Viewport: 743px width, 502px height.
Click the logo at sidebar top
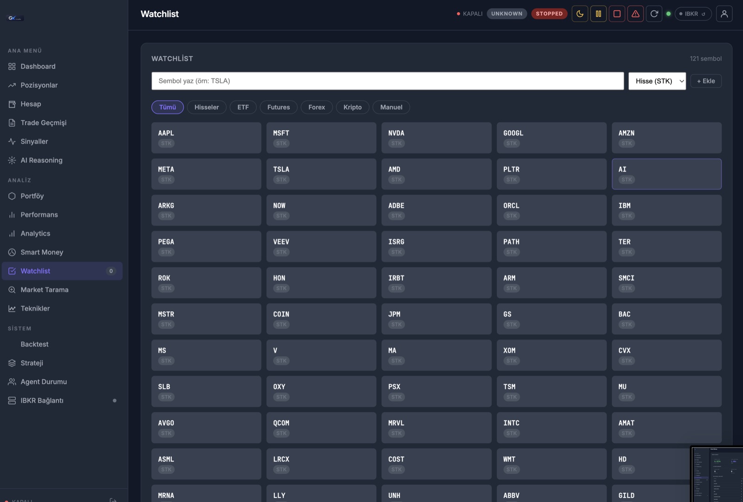point(15,18)
